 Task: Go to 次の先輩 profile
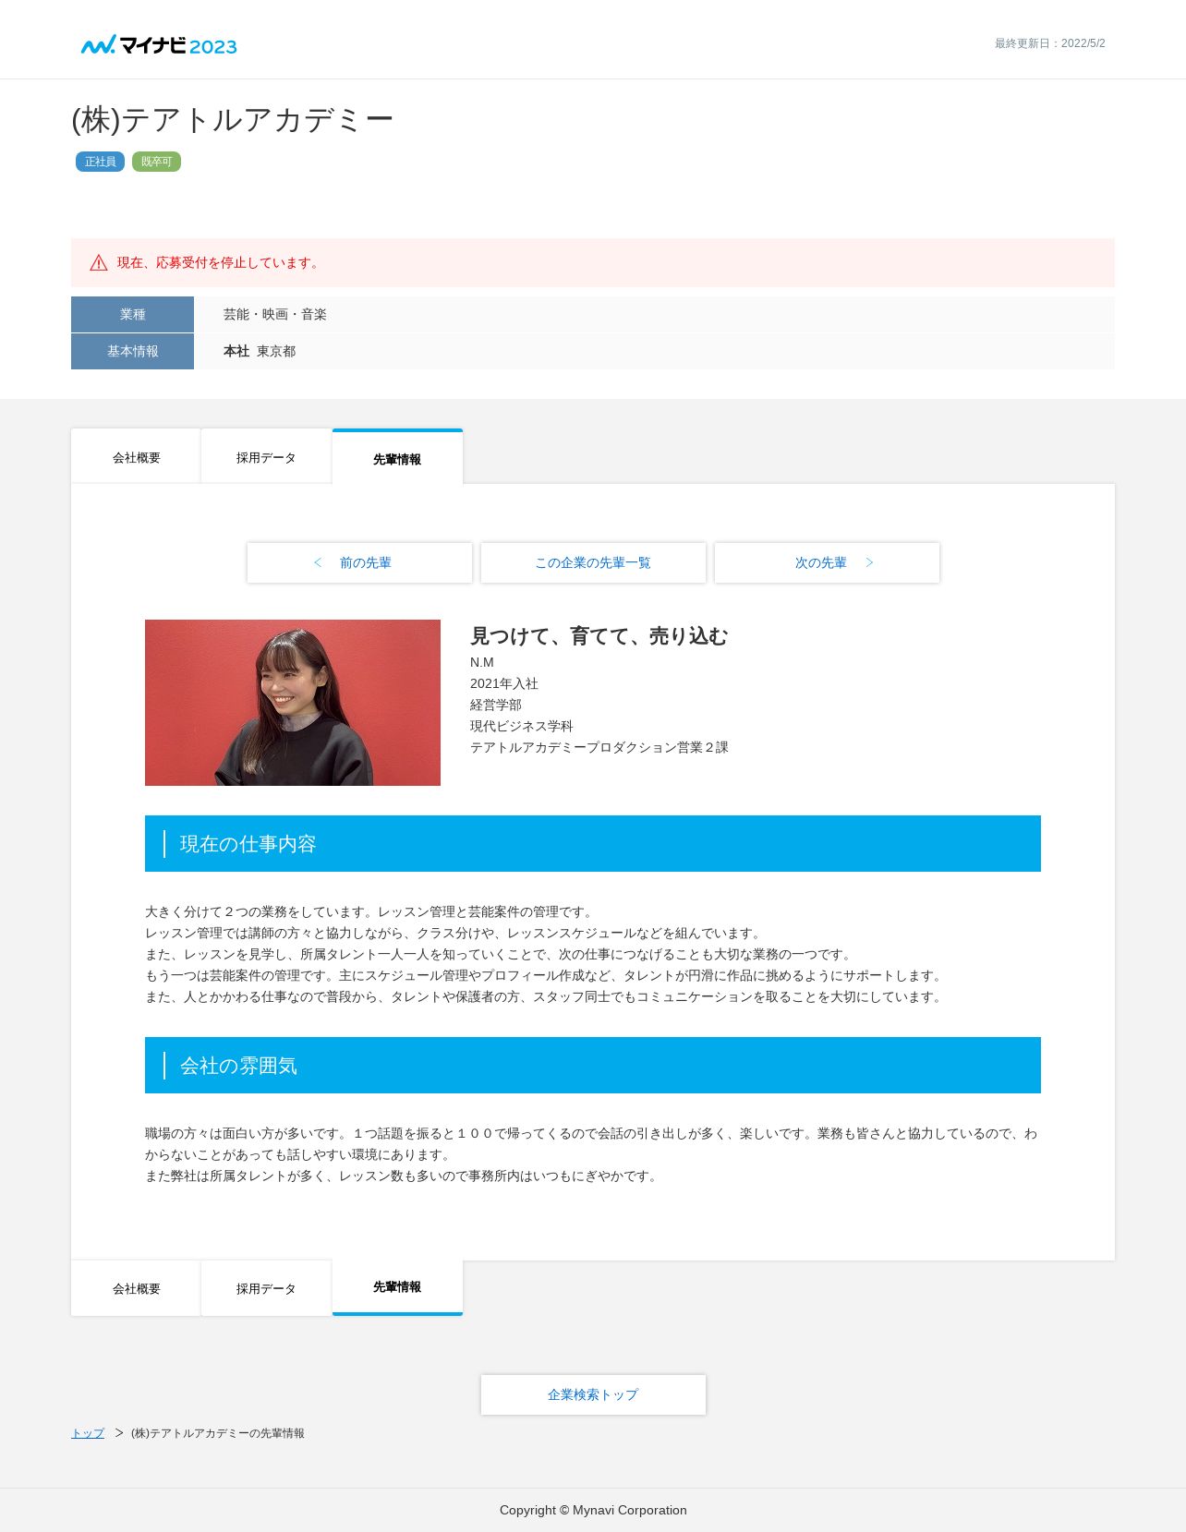coord(827,562)
